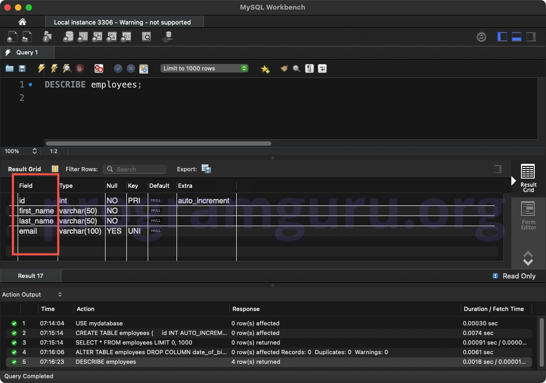Select the Stop query execution icon

79,68
